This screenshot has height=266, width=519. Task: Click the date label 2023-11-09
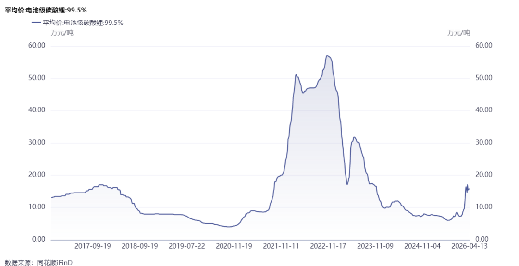point(375,246)
